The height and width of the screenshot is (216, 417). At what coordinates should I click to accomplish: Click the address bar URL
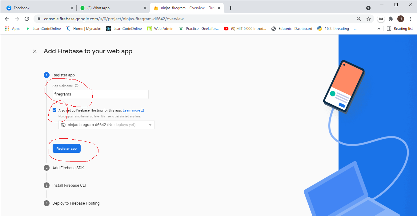pyautogui.click(x=114, y=19)
